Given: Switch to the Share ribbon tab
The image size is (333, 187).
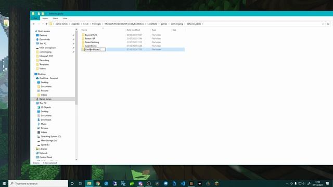Looking at the screenshot, I should coord(55,19).
